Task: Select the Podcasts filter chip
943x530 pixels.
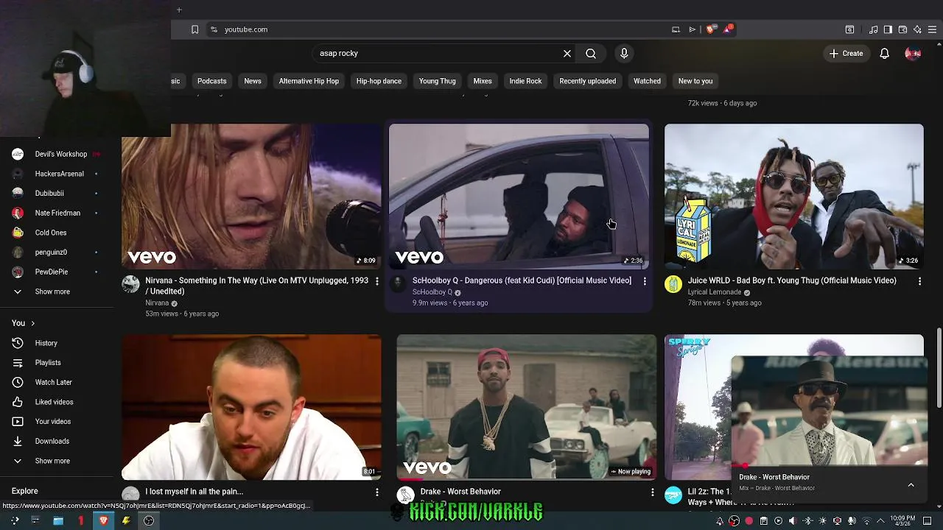Action: (x=211, y=81)
